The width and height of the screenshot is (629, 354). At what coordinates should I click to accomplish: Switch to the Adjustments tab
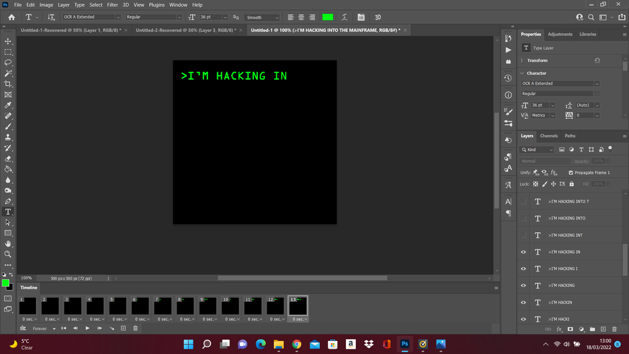point(560,34)
